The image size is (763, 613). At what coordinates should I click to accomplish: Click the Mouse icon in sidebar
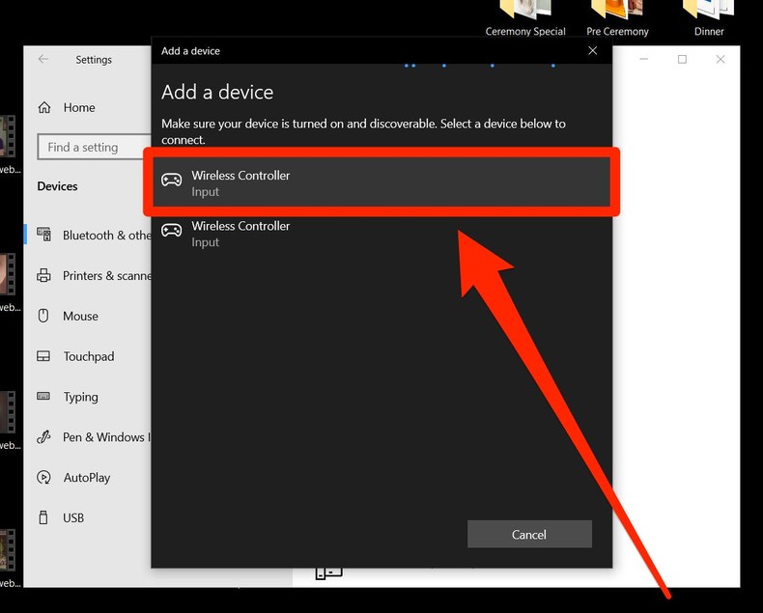(43, 316)
